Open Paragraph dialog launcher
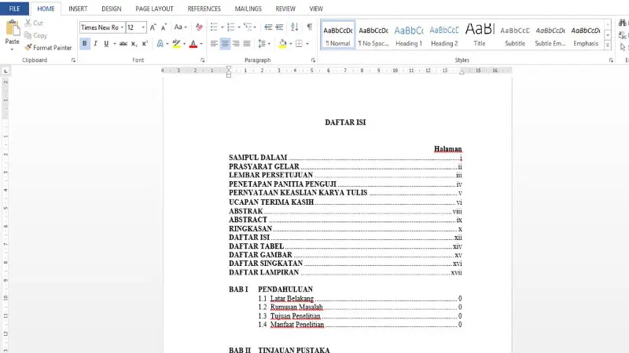This screenshot has height=353, width=629. [x=313, y=60]
